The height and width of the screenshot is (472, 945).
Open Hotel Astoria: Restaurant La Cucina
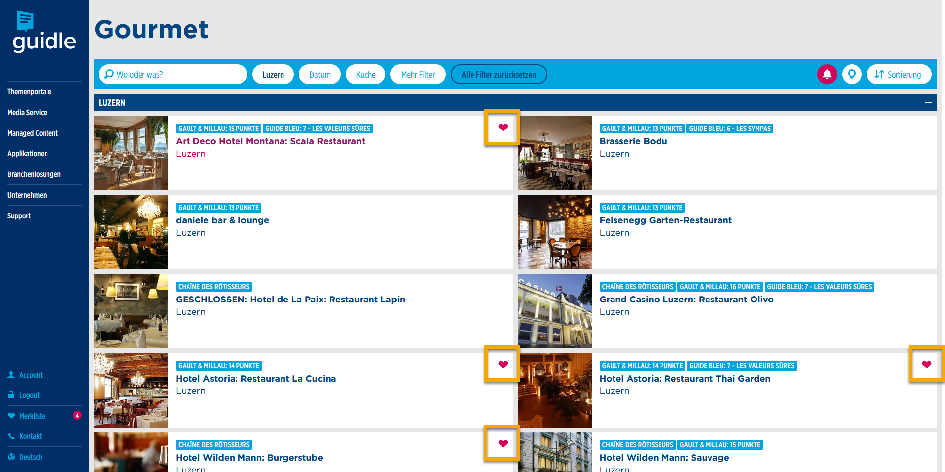(256, 379)
